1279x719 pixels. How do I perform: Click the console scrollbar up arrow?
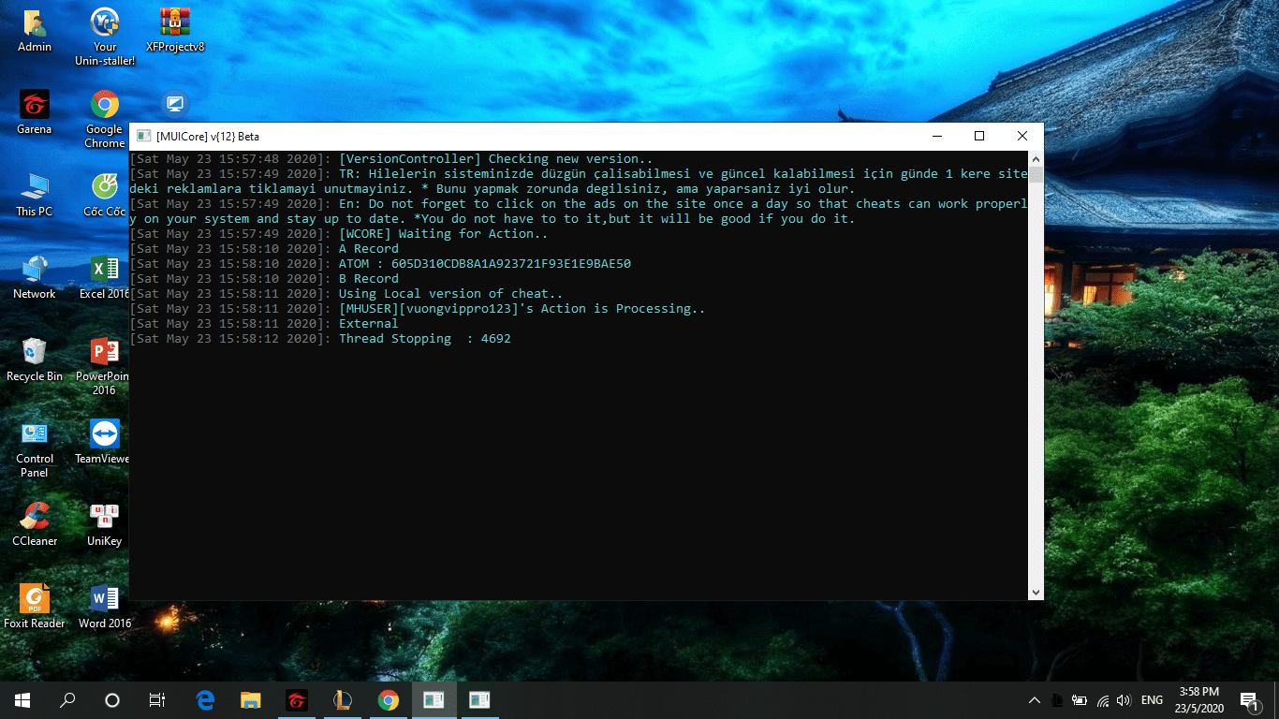[x=1036, y=158]
